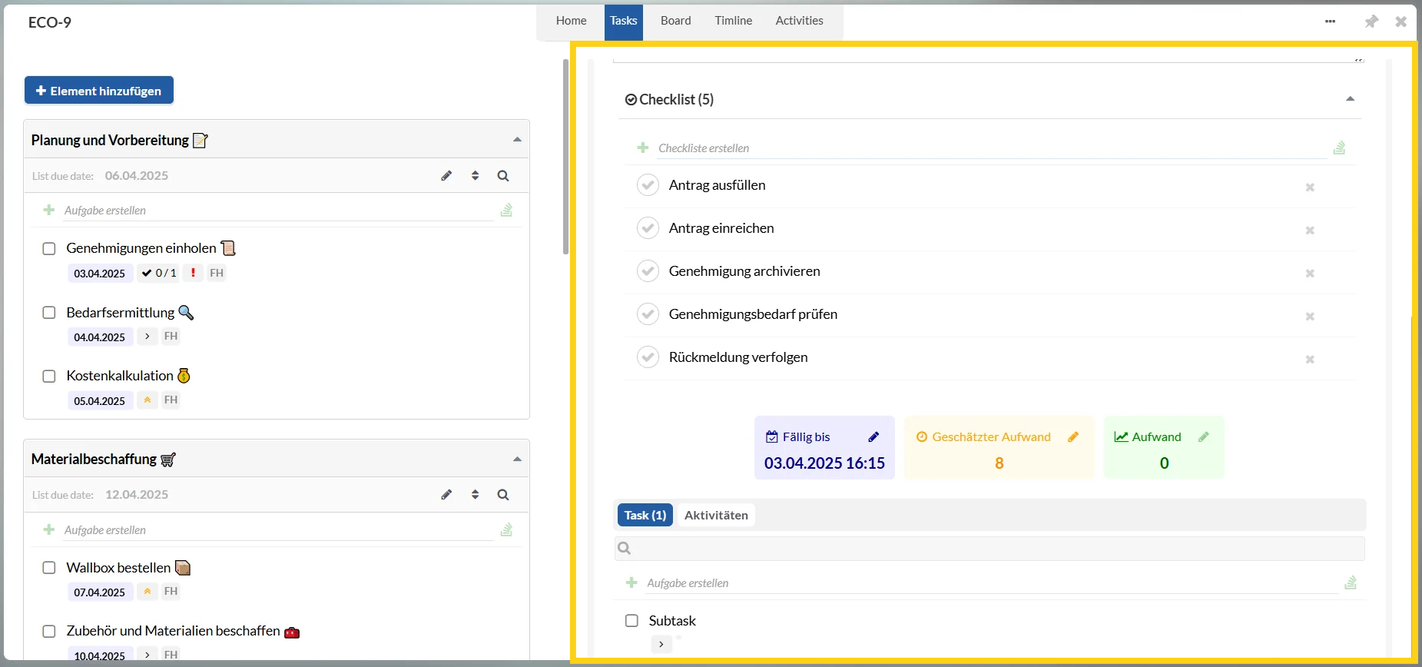Click the Element hinzufügen button
1422x667 pixels.
pyautogui.click(x=99, y=91)
